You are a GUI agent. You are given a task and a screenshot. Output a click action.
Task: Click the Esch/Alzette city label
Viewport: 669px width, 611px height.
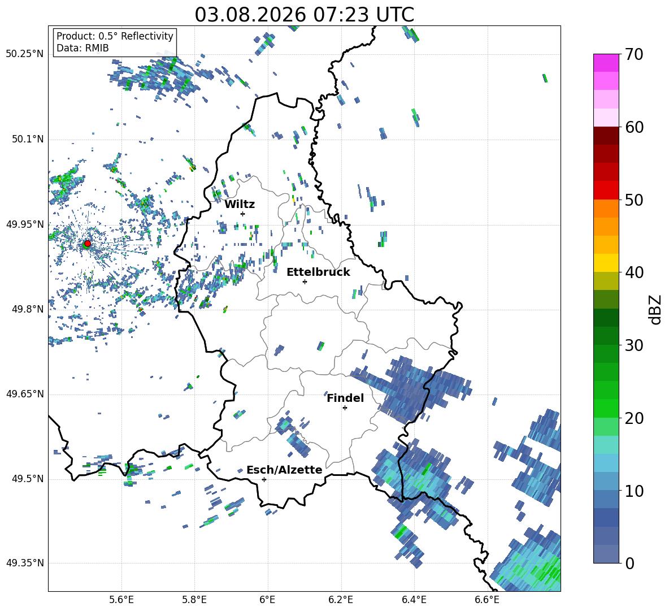[284, 470]
